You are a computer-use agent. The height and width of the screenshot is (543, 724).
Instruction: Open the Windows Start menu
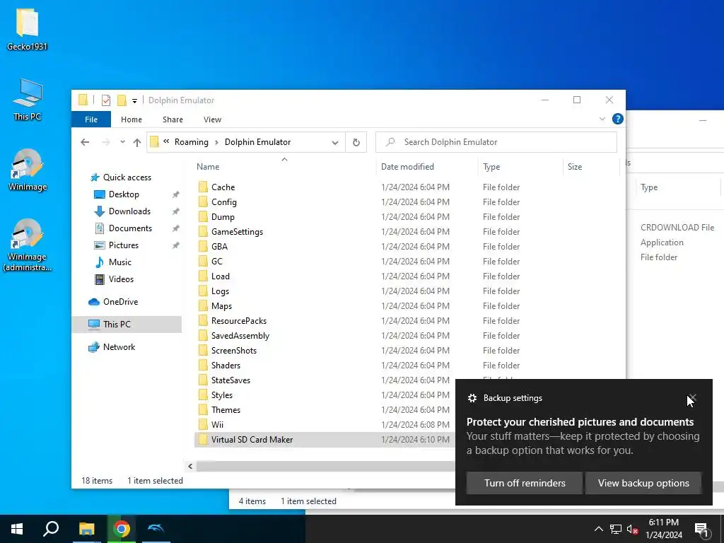pos(17,529)
